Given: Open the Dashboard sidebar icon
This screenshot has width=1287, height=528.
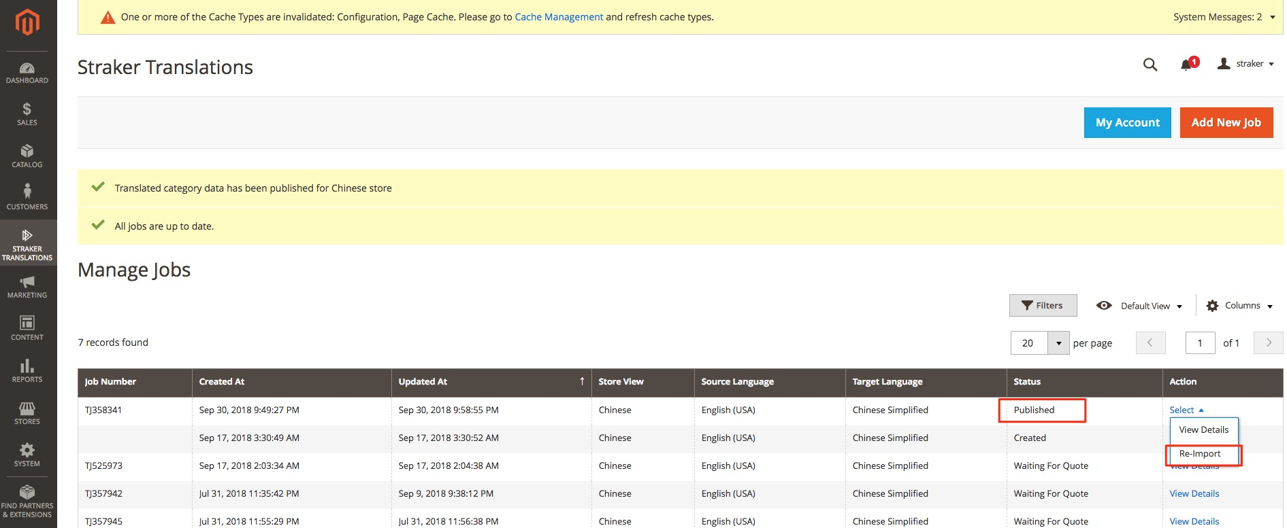Looking at the screenshot, I should [27, 73].
